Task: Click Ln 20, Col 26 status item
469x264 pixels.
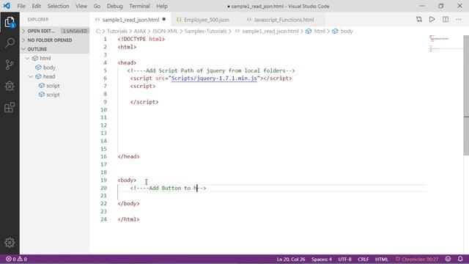Action: (x=290, y=259)
